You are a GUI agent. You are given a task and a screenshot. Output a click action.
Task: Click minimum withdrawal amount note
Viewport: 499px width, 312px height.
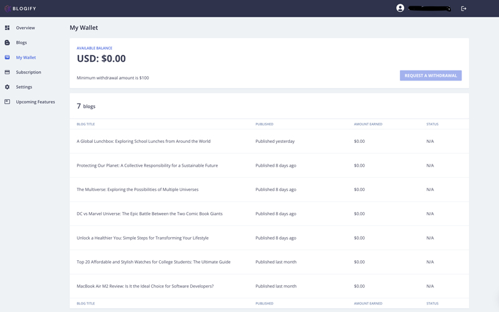click(113, 77)
